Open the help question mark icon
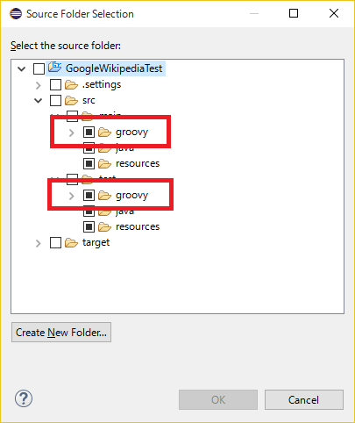The height and width of the screenshot is (423, 355). (x=24, y=398)
